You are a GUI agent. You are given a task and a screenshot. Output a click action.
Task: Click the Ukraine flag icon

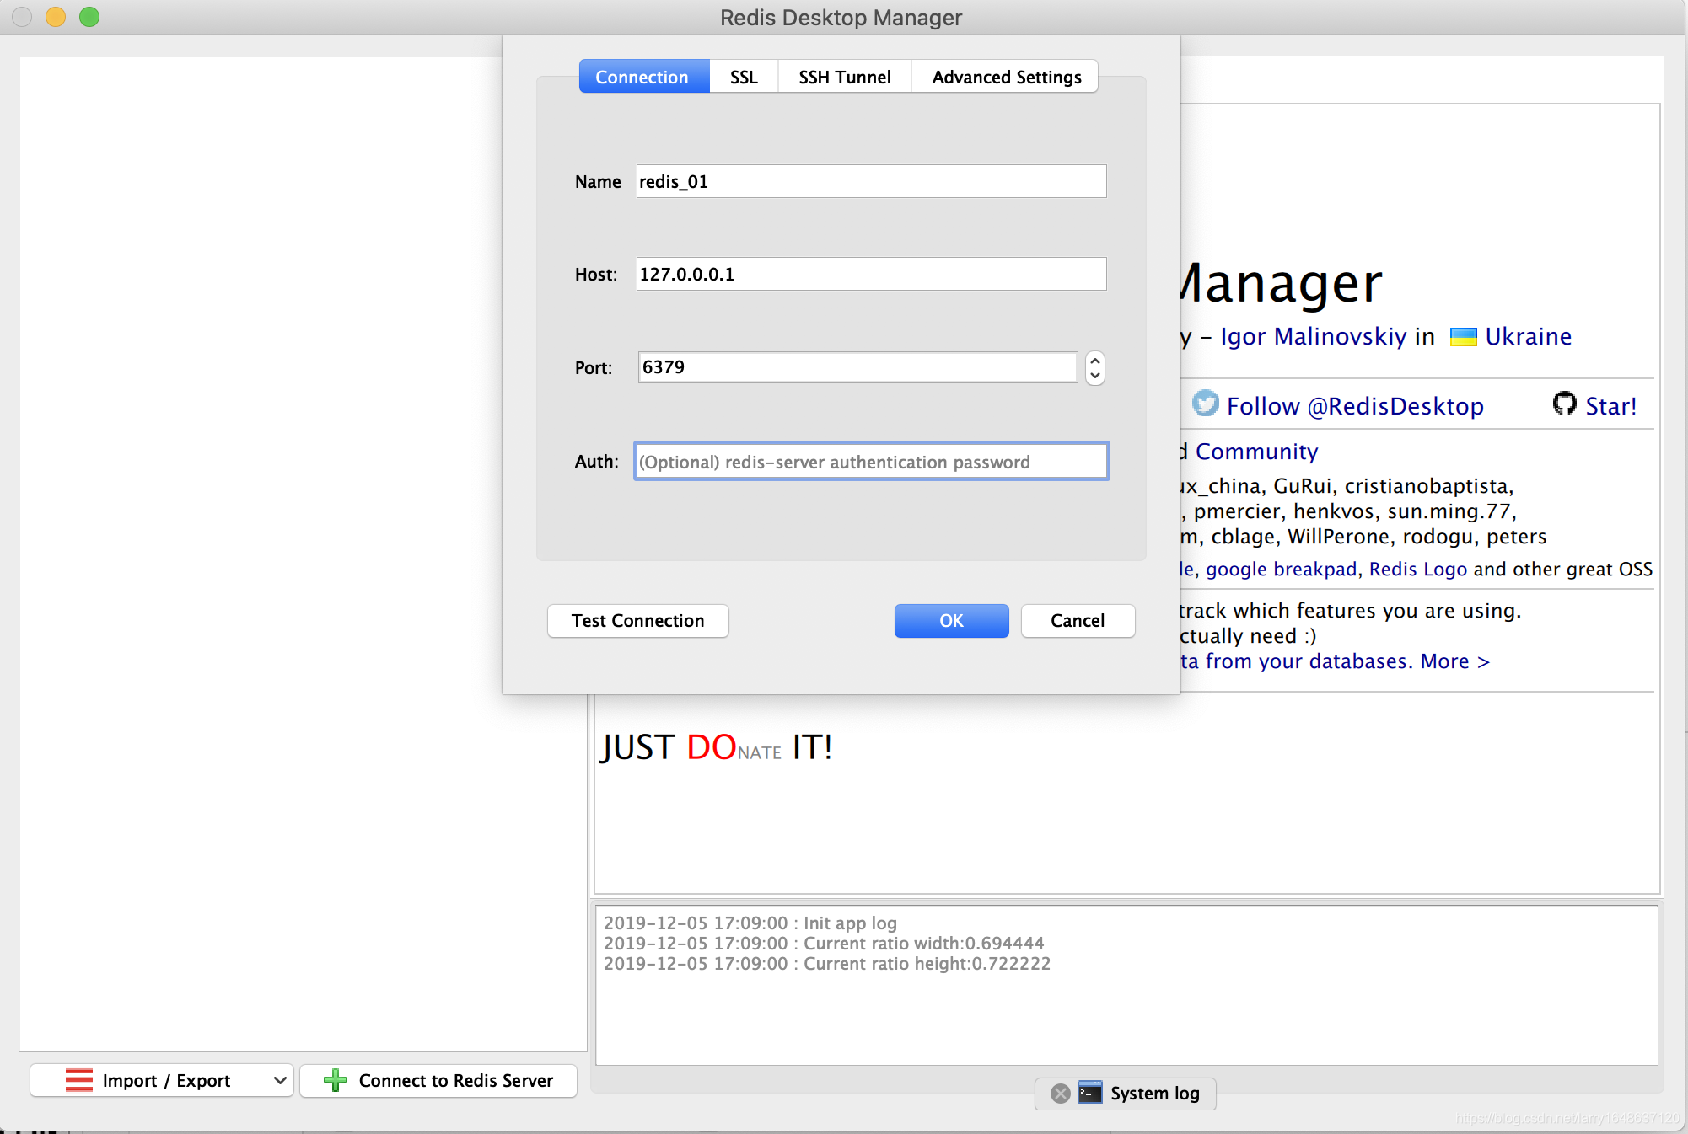tap(1463, 337)
